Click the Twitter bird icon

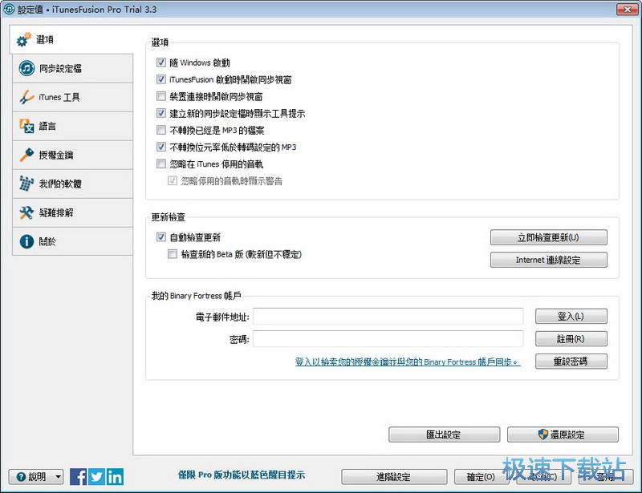coord(95,476)
